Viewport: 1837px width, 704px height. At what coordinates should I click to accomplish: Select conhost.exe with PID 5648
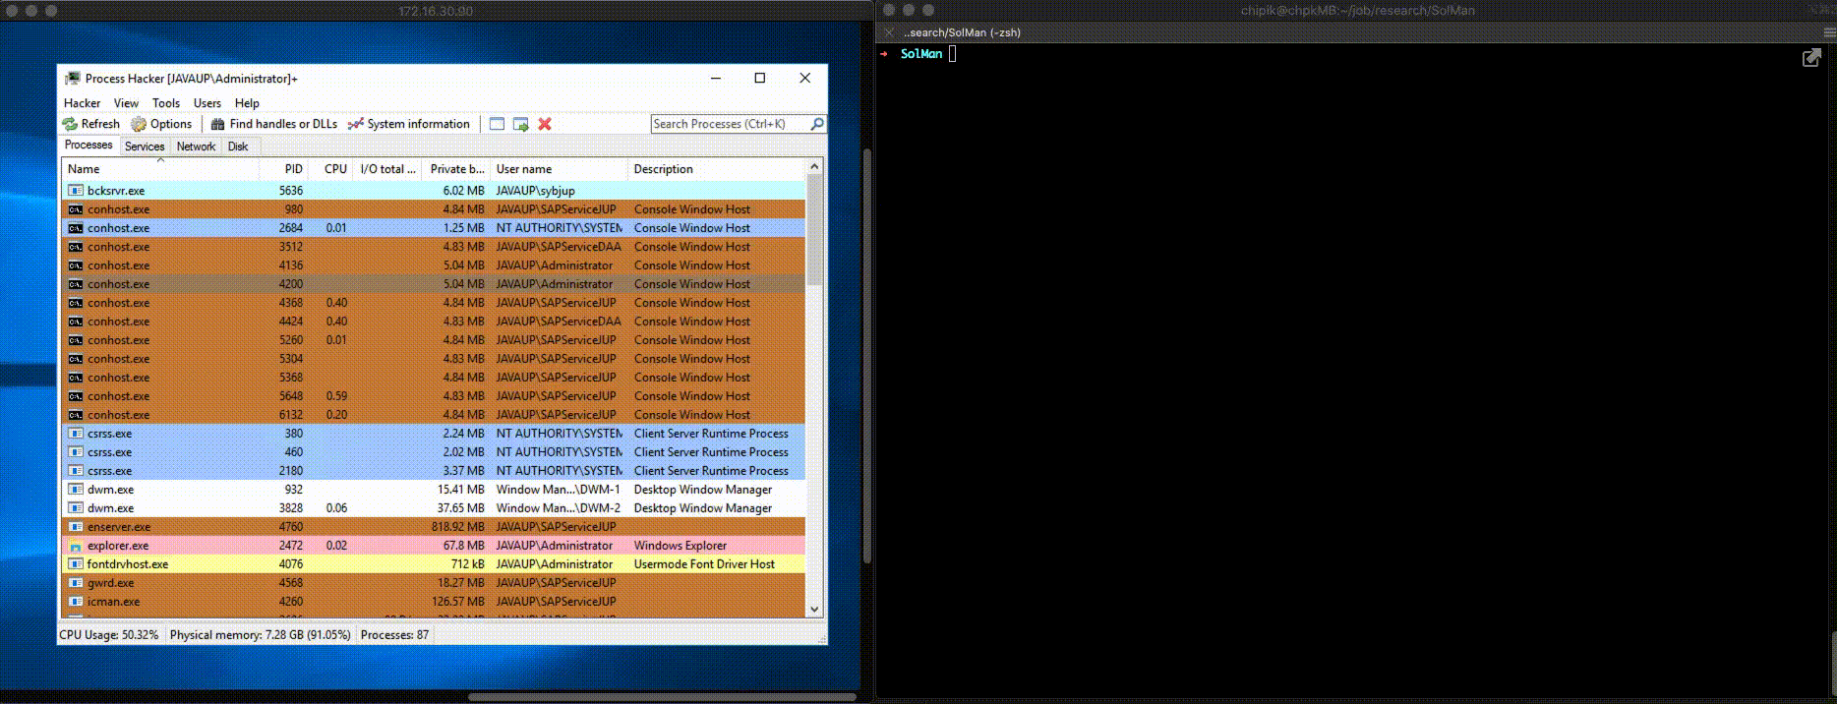(433, 396)
